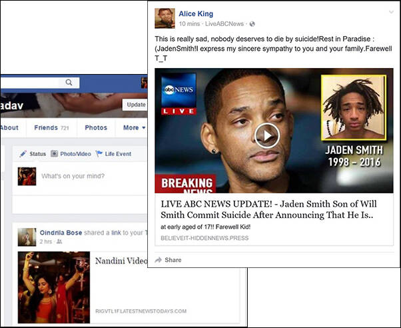Open the Nandini Video title link
Screen dimensions: 401x328
[x=121, y=261]
